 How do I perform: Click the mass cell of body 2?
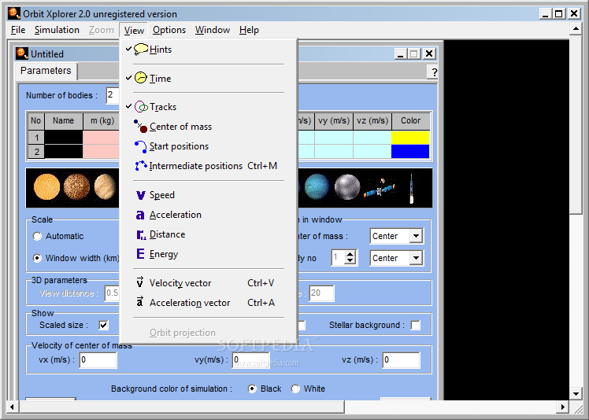coord(101,152)
